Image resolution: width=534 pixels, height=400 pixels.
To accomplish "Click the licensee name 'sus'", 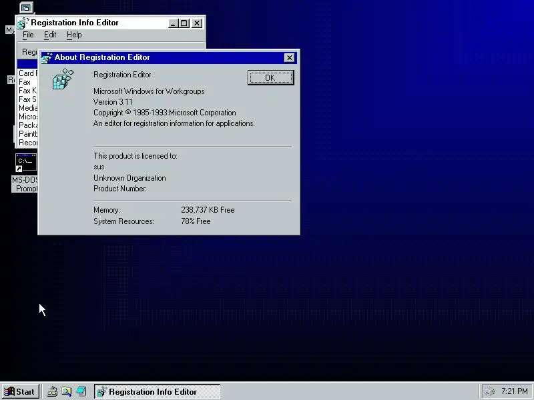I will (99, 167).
